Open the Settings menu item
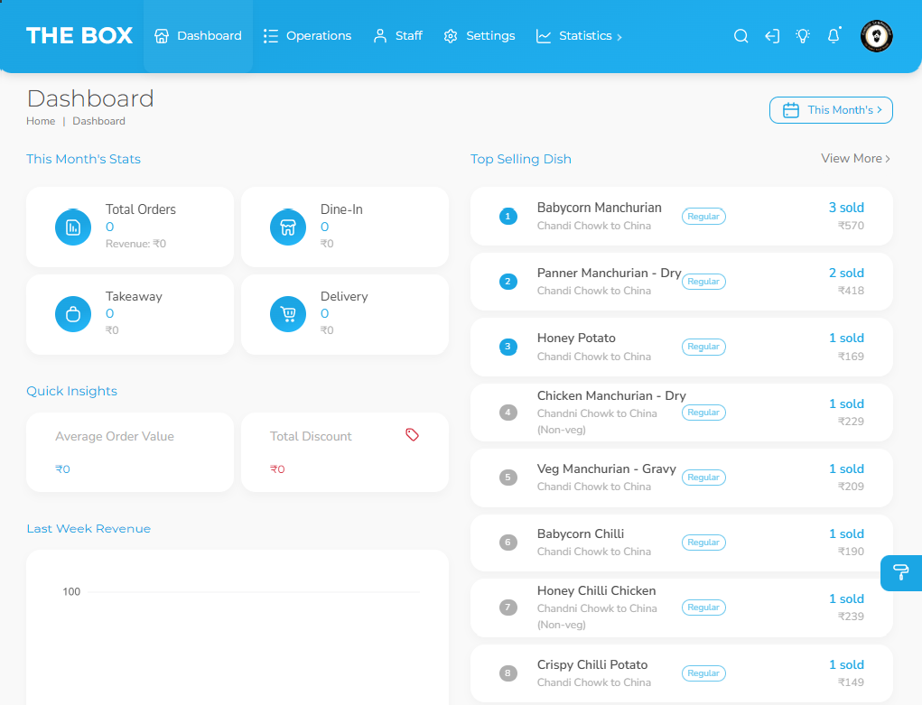 pos(480,36)
